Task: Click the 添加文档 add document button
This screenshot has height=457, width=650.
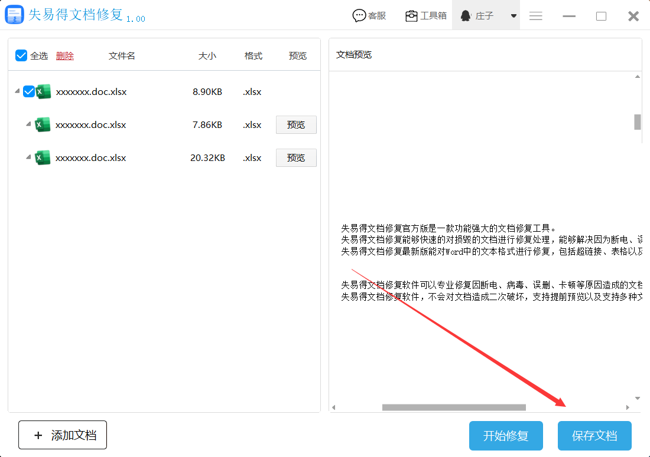Action: (x=63, y=435)
